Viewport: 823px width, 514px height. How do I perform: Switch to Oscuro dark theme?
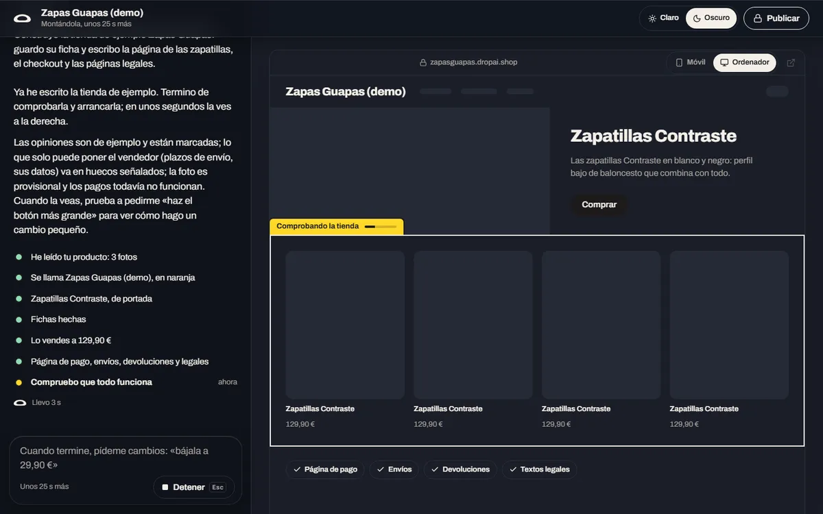711,19
